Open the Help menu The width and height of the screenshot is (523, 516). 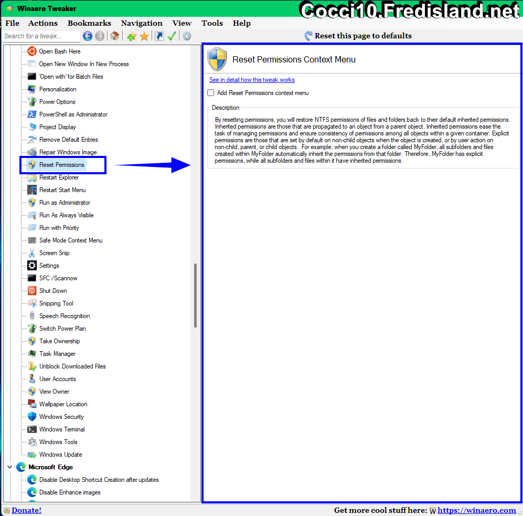point(242,24)
